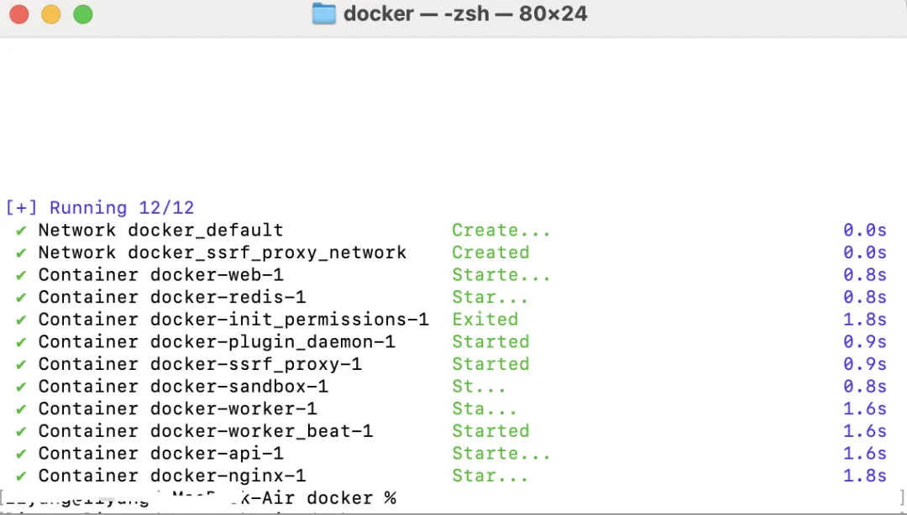Click the checkmark next to docker-web-1

tap(21, 275)
